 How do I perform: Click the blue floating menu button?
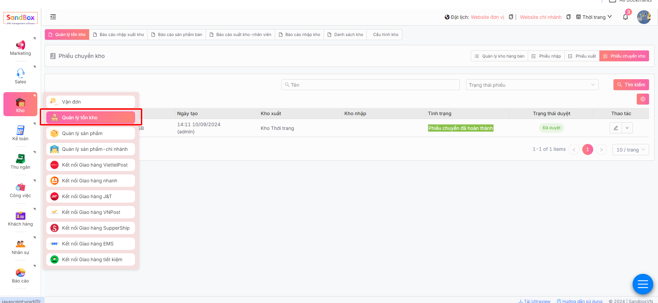[643, 284]
